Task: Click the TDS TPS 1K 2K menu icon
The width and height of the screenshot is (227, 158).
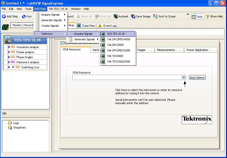Action: point(102,34)
